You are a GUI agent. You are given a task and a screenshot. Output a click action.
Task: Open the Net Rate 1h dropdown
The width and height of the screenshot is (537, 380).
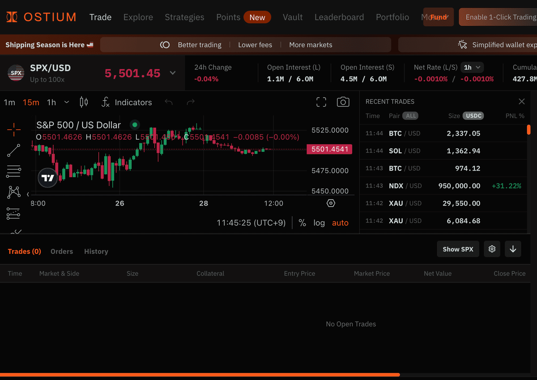472,67
